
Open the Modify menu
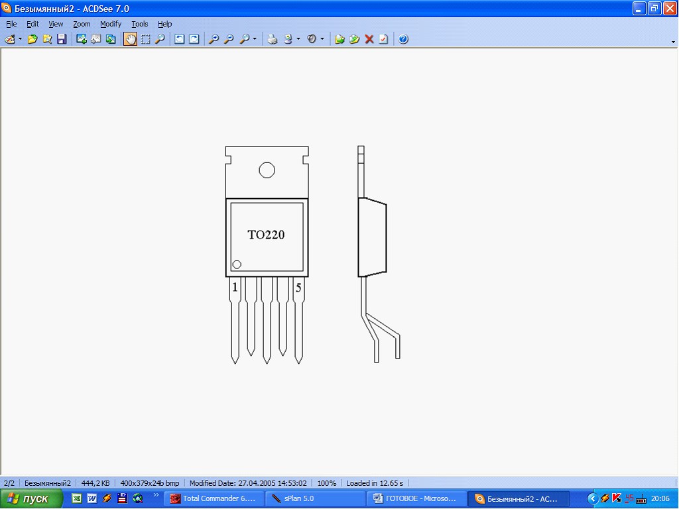coord(111,25)
